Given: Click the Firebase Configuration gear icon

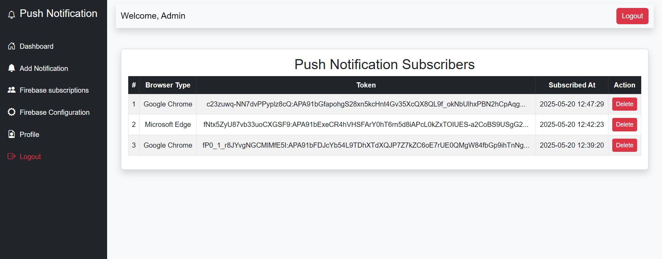Looking at the screenshot, I should click(11, 112).
